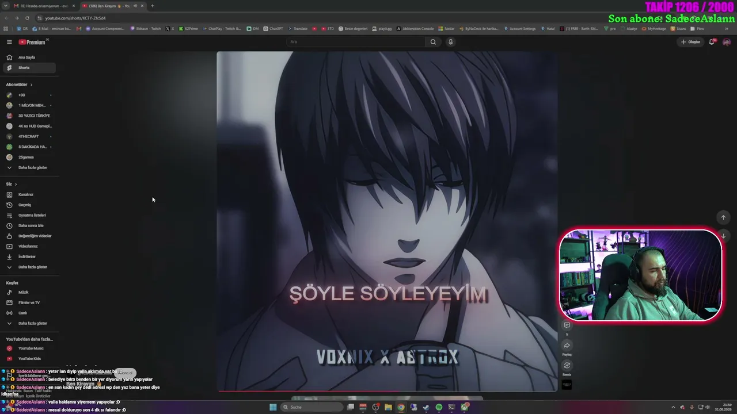Open a new browser tab
This screenshot has height=414, width=737.
tap(153, 6)
